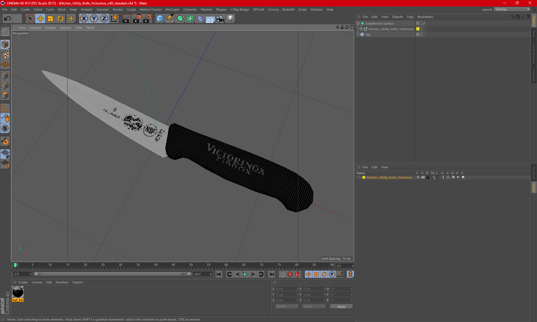Screen dimensions: 537x322
Task: Expand the Kitchen_Utility_Knife_Victorinox object
Action: tap(361, 29)
